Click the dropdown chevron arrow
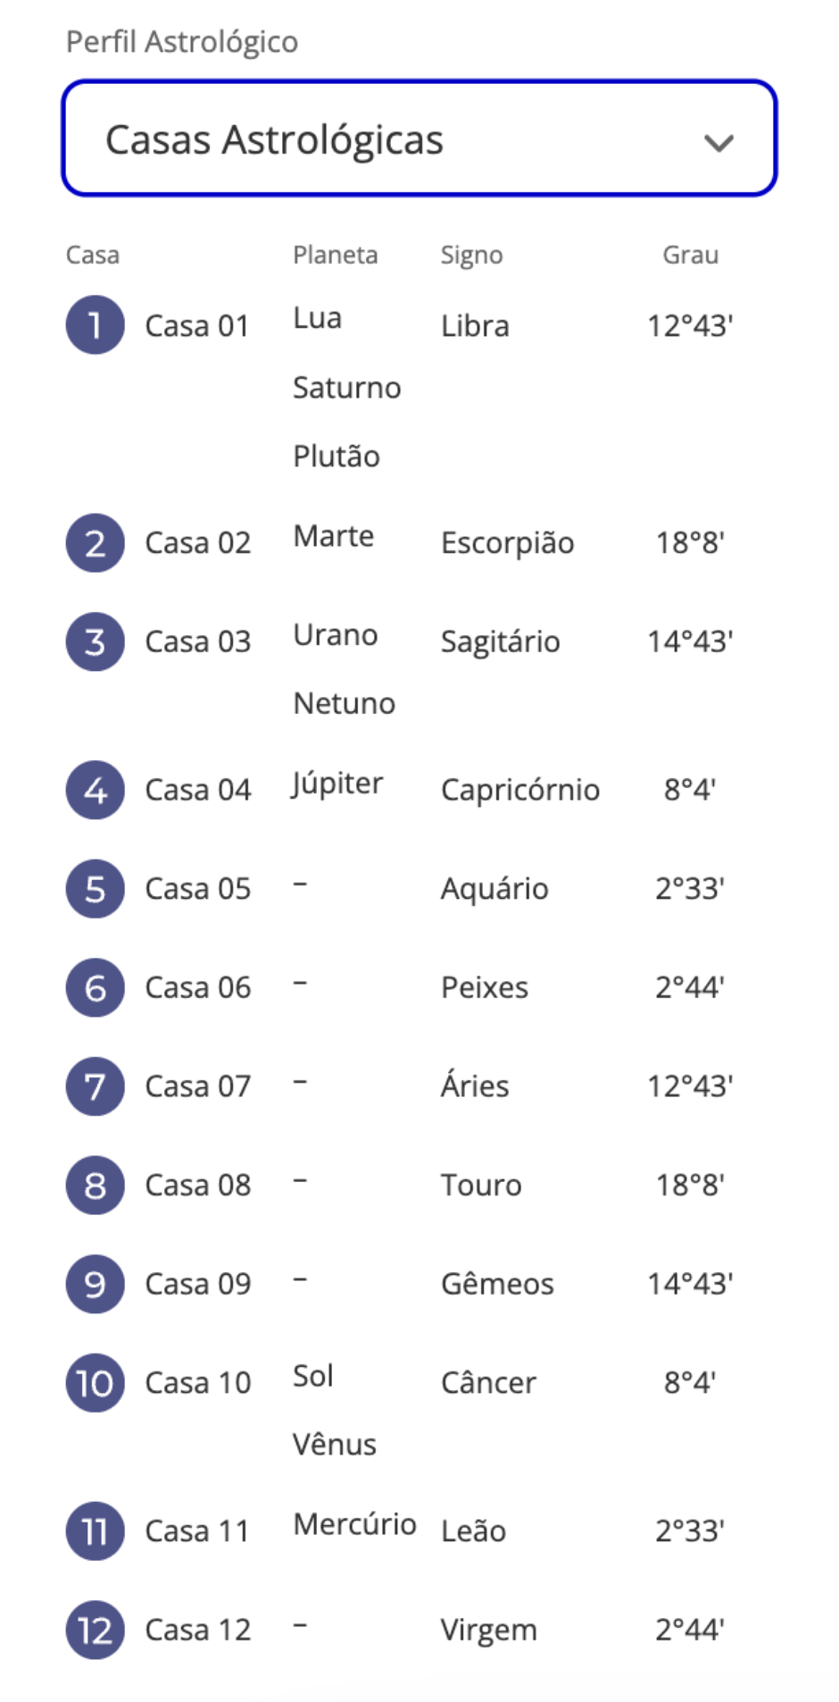This screenshot has height=1702, width=839. (719, 143)
